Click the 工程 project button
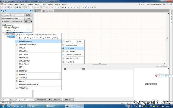Screen dimensions: 173x108 point(28,18)
